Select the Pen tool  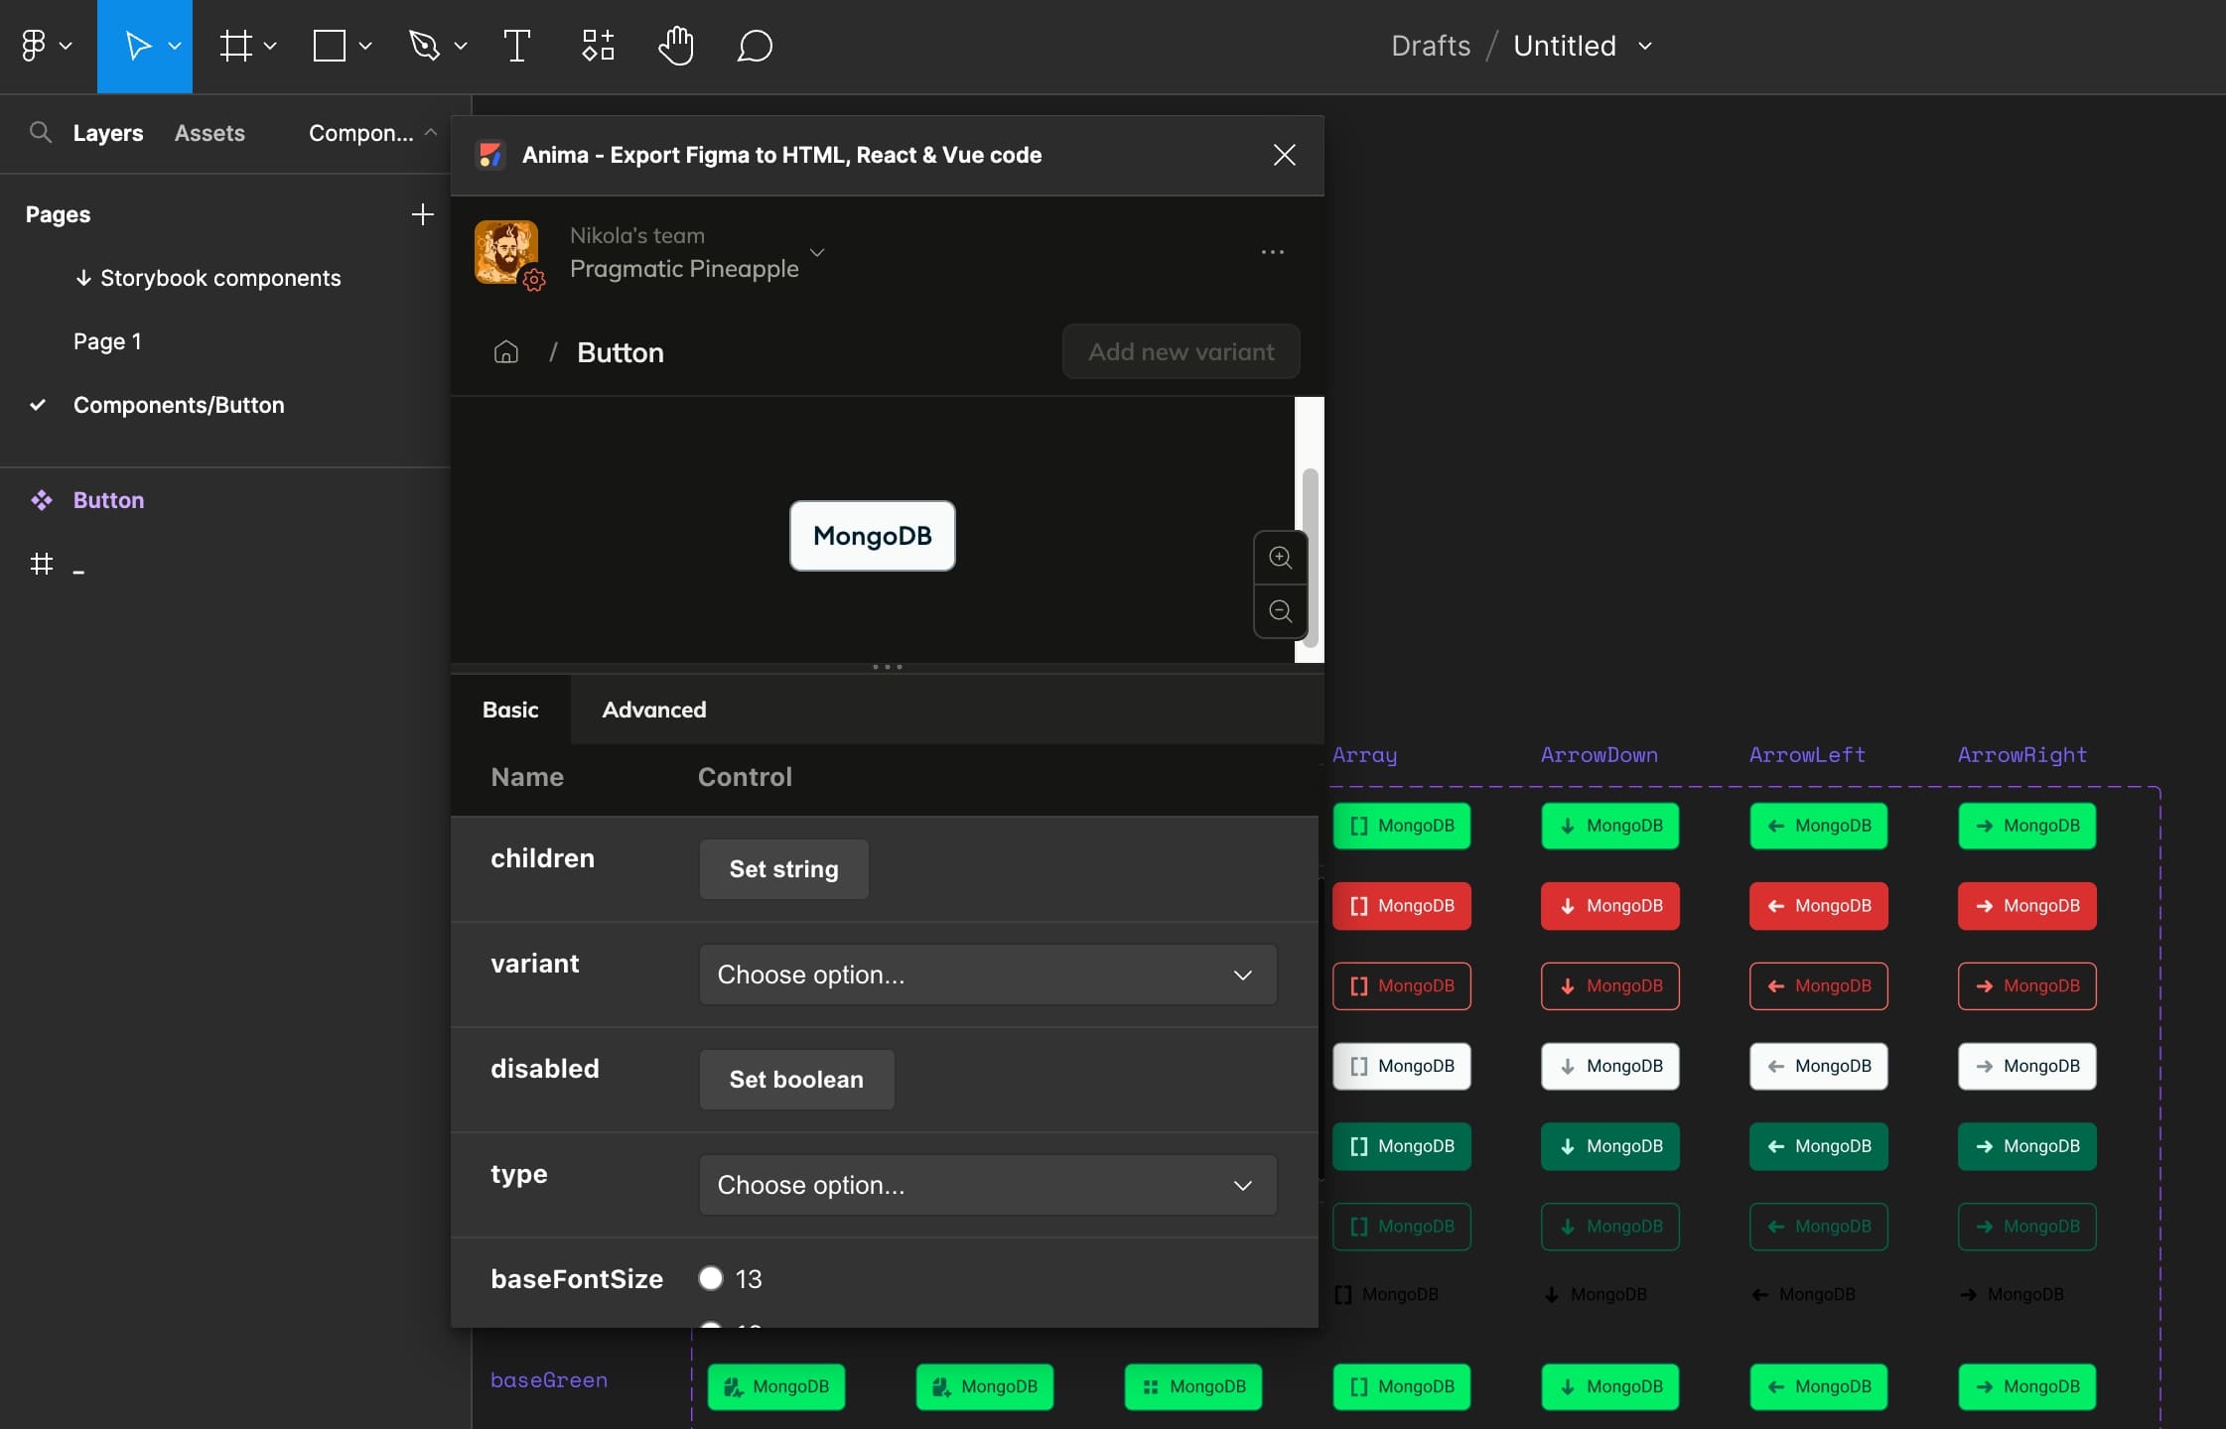point(425,46)
